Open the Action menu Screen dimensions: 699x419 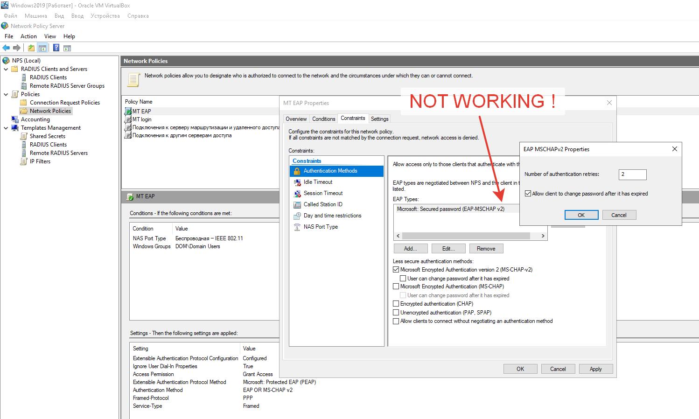pyautogui.click(x=28, y=36)
